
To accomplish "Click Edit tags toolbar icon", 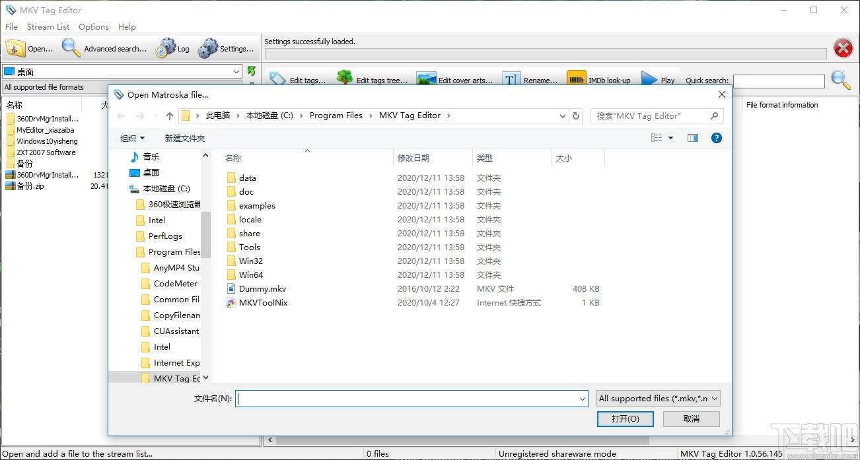I will [278, 80].
